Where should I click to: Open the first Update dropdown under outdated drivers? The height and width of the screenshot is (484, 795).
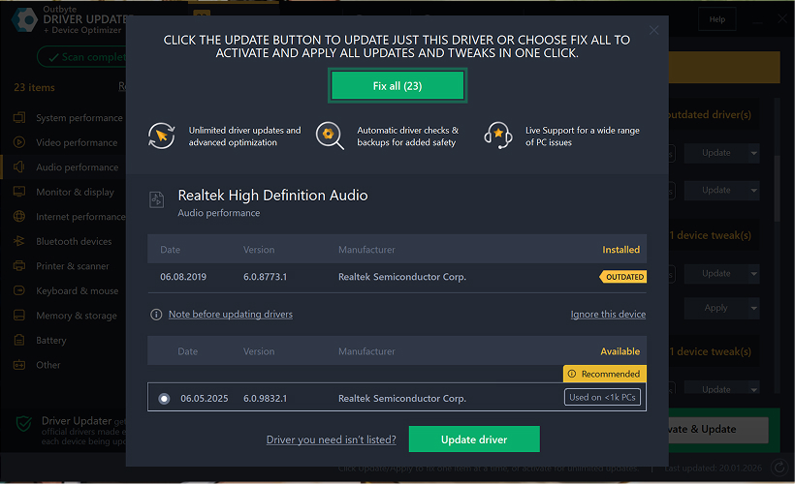tap(753, 153)
